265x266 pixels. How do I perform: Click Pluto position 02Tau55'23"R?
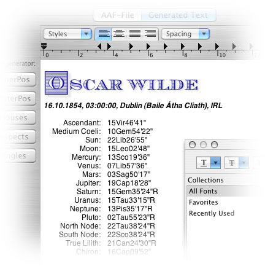131,217
